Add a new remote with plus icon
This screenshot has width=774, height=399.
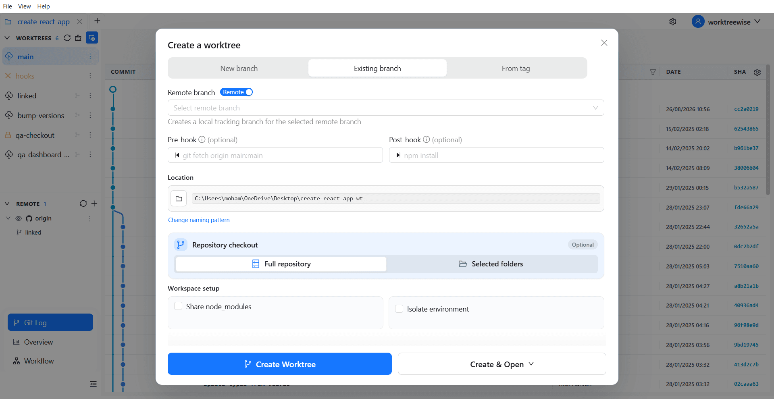click(94, 204)
